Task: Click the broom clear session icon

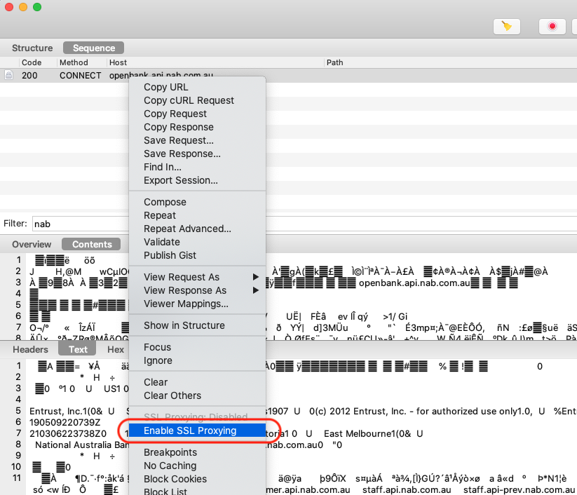Action: [507, 26]
